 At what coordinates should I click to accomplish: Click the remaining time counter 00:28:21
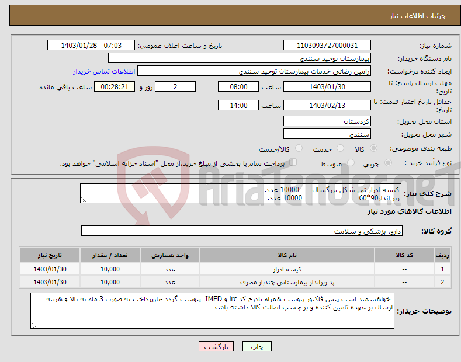point(115,86)
